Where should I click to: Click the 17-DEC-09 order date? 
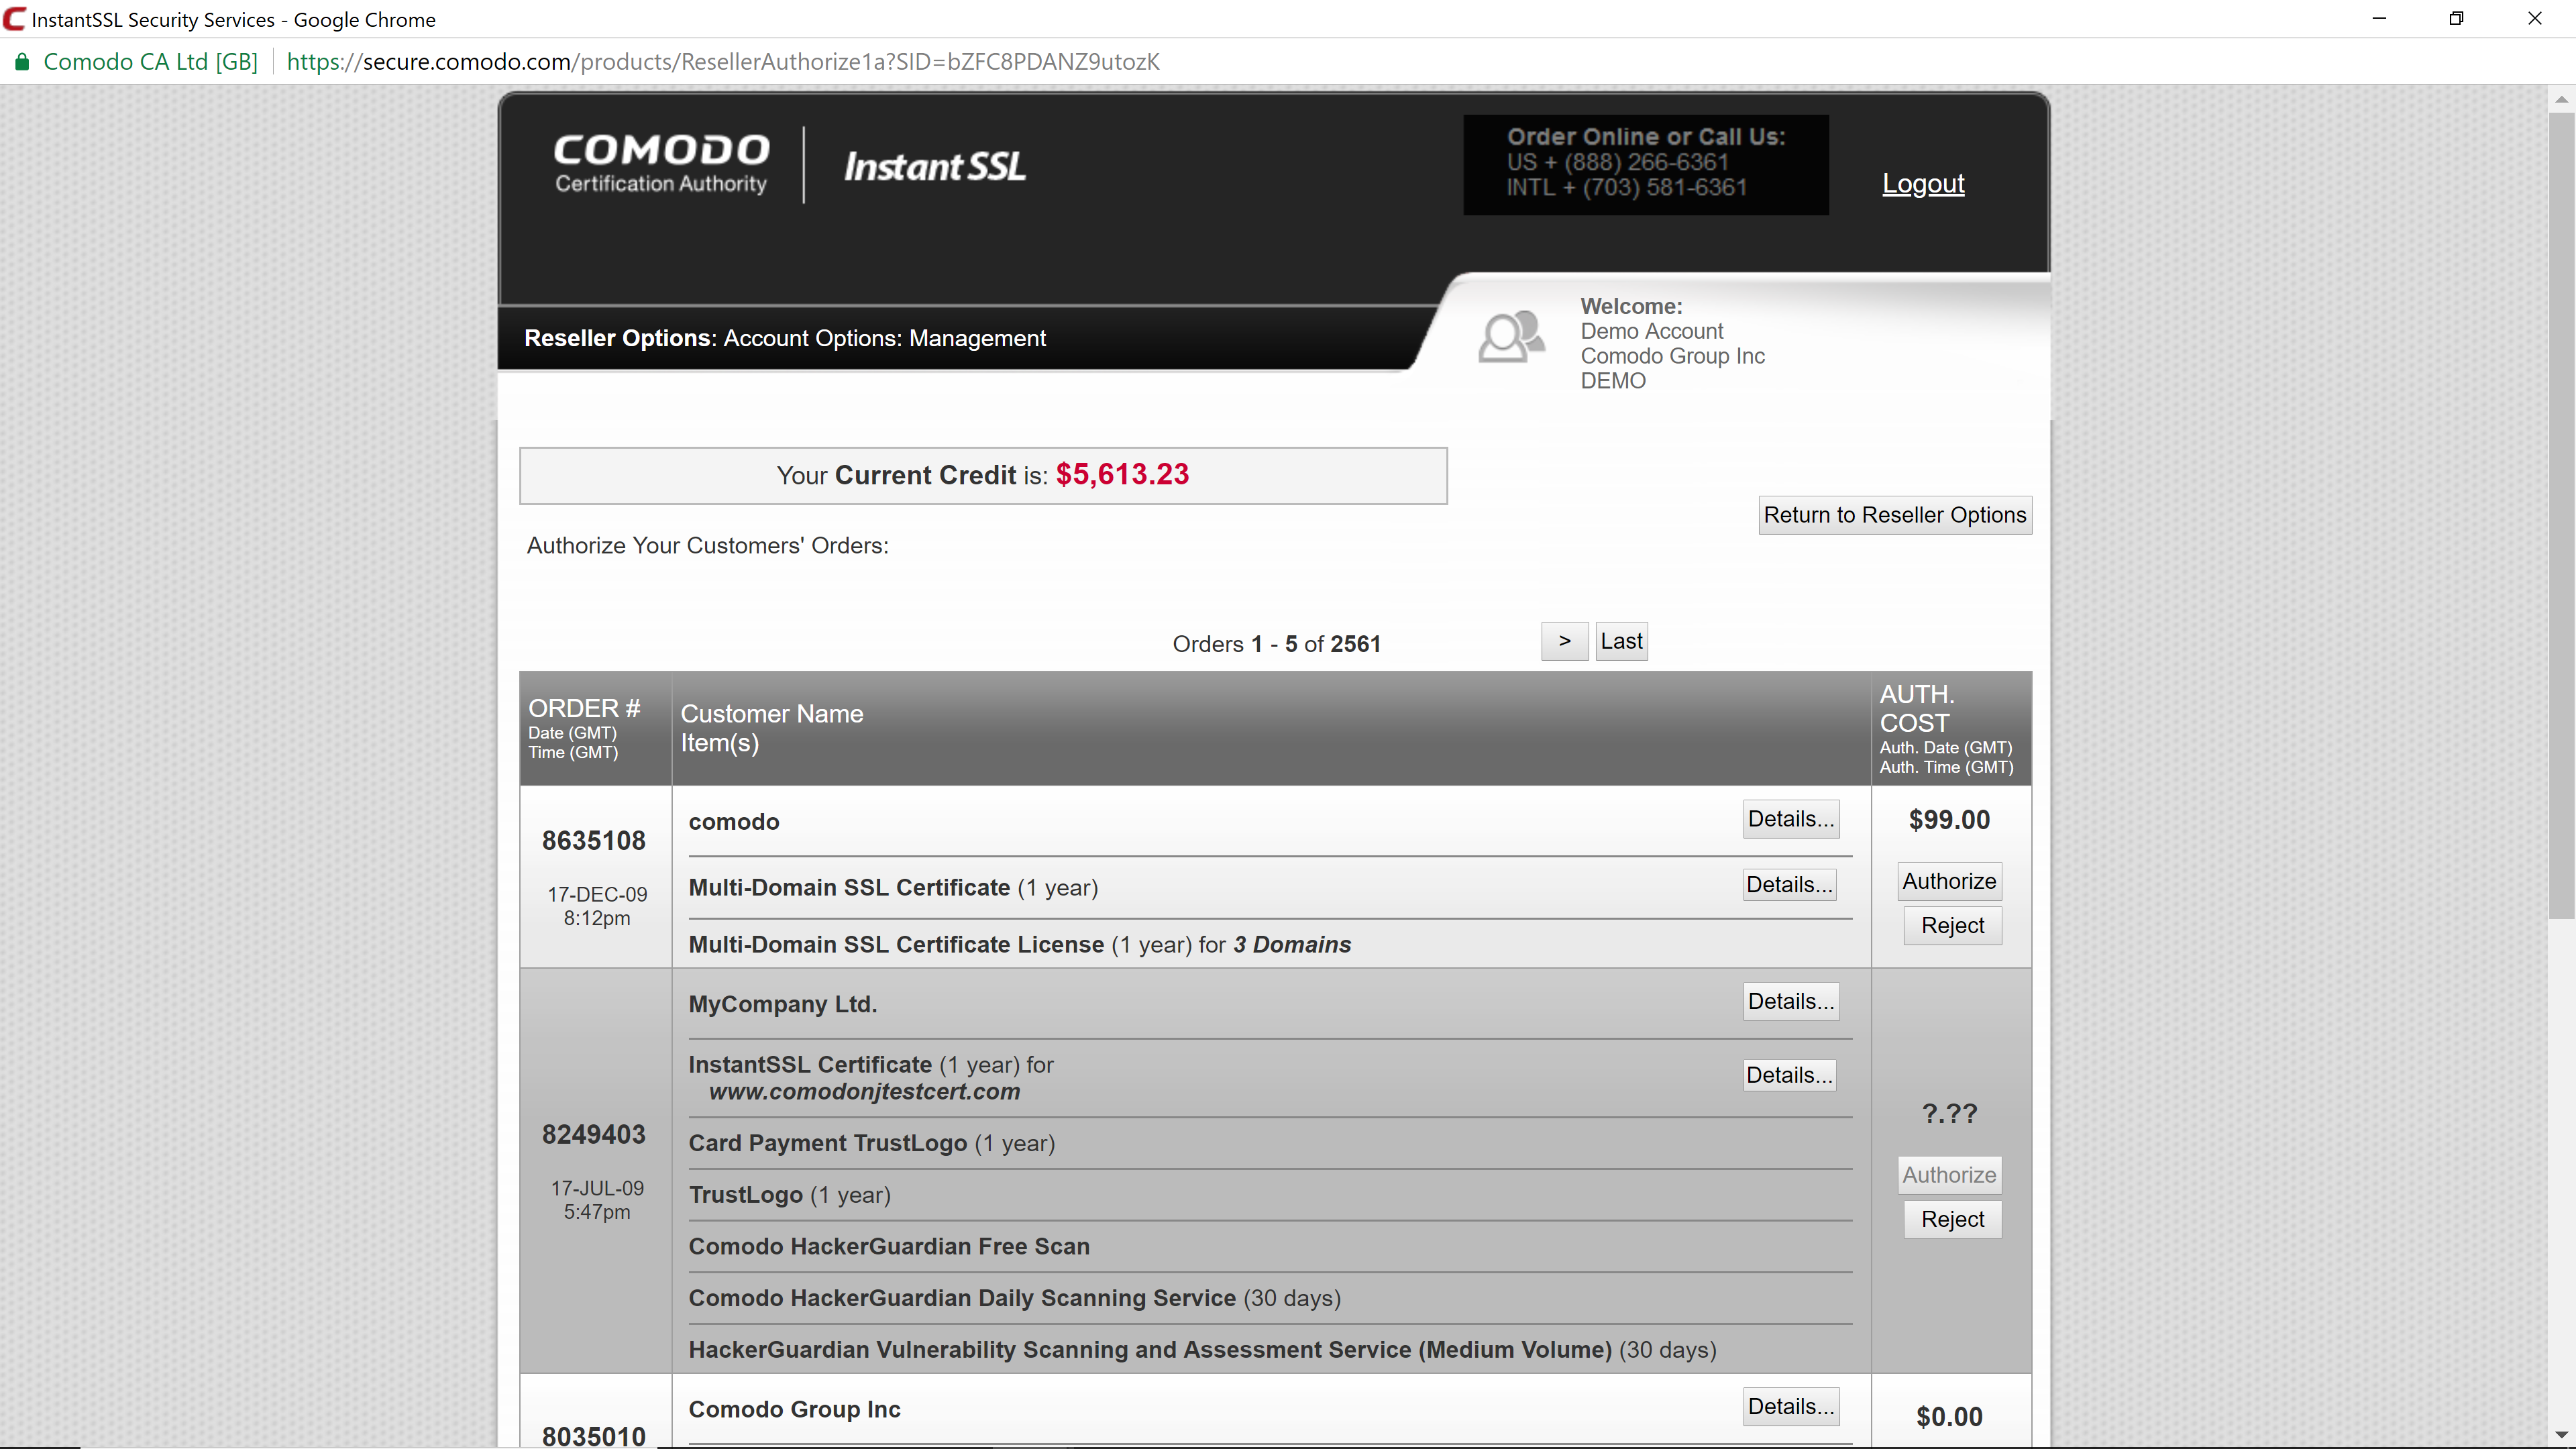tap(597, 894)
